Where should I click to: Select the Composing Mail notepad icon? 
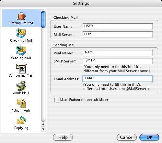21,68
